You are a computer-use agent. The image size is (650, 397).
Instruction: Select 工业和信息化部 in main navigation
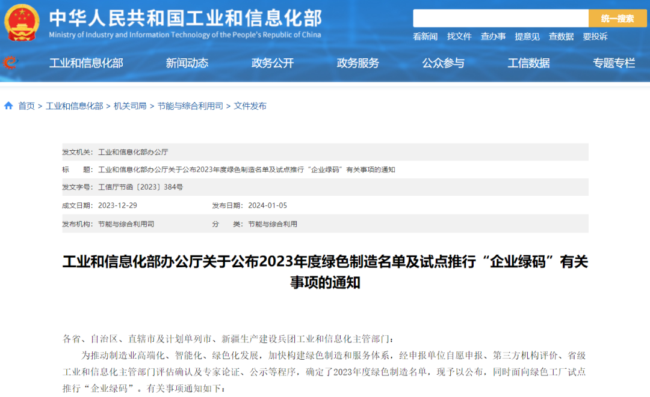tap(86, 63)
